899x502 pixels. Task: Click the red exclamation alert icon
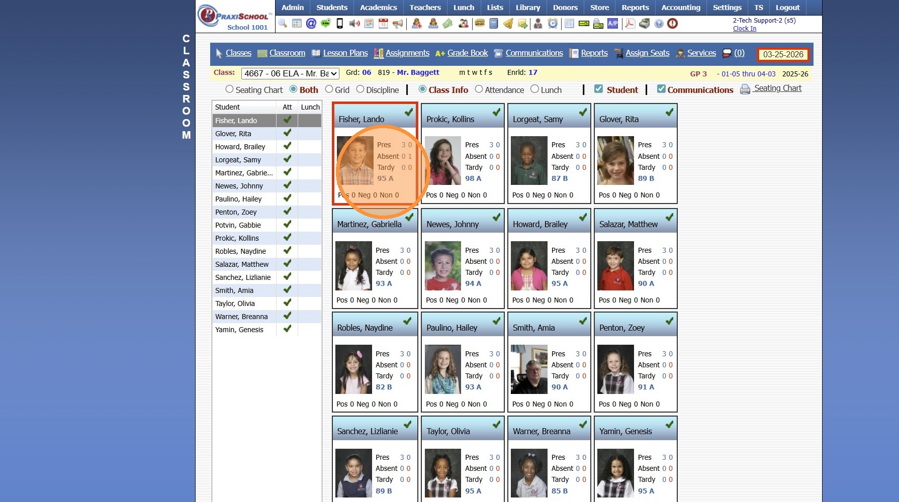[672, 24]
